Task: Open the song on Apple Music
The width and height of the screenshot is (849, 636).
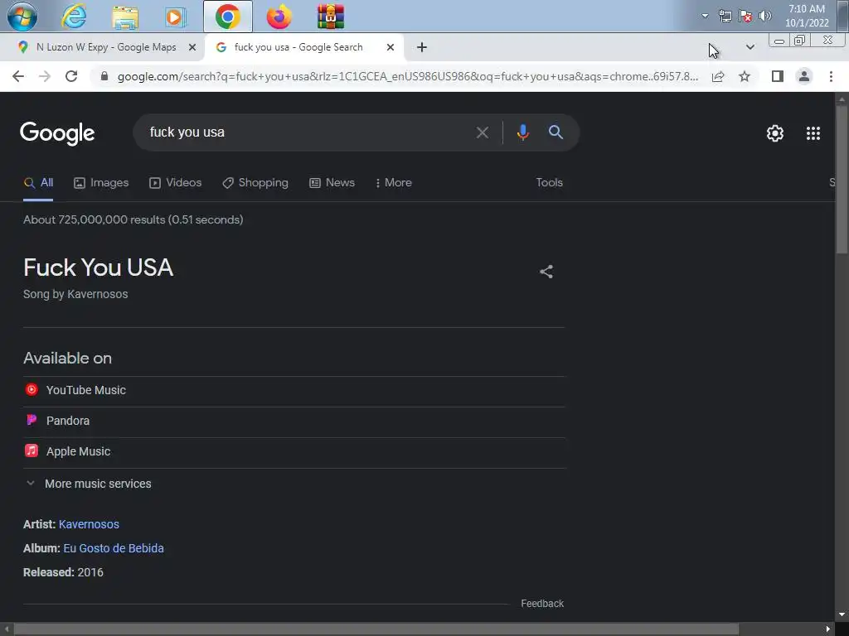Action: 294,451
